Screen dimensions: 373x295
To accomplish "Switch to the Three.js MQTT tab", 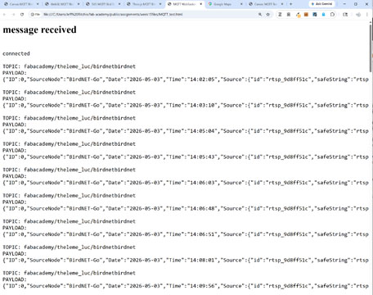I will (144, 4).
